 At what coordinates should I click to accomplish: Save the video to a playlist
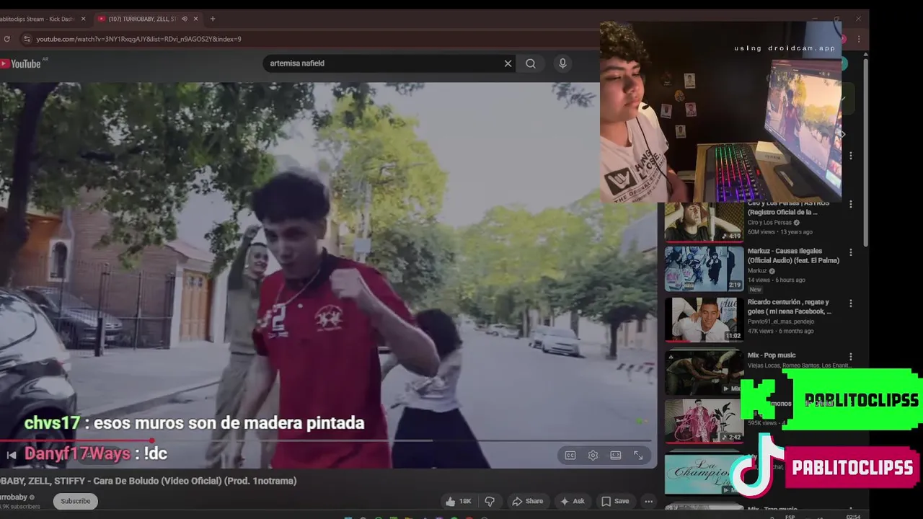(615, 501)
